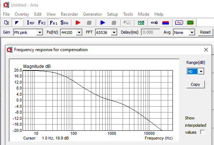
Task: Open the Avg averaging dropdown
Action: 192,32
